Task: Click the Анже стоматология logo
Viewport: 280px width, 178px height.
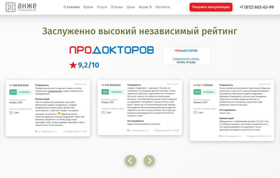Action: (21, 7)
